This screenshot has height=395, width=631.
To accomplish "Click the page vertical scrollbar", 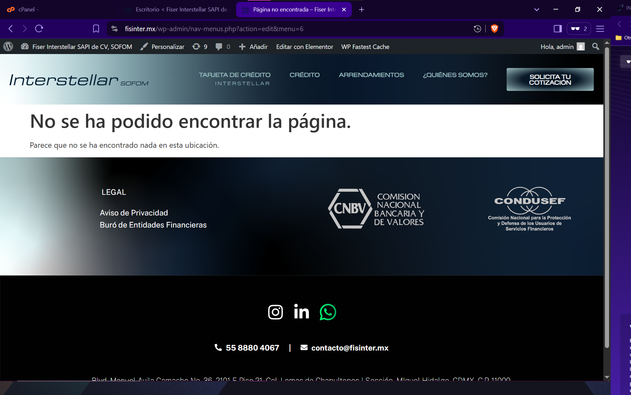I will coord(607,197).
